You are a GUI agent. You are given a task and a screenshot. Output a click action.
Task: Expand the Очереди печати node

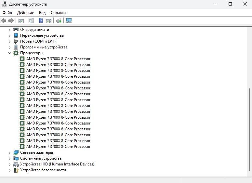click(x=10, y=30)
